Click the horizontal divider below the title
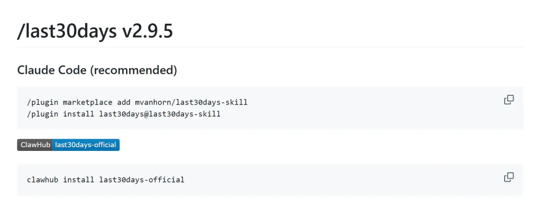 point(270,47)
